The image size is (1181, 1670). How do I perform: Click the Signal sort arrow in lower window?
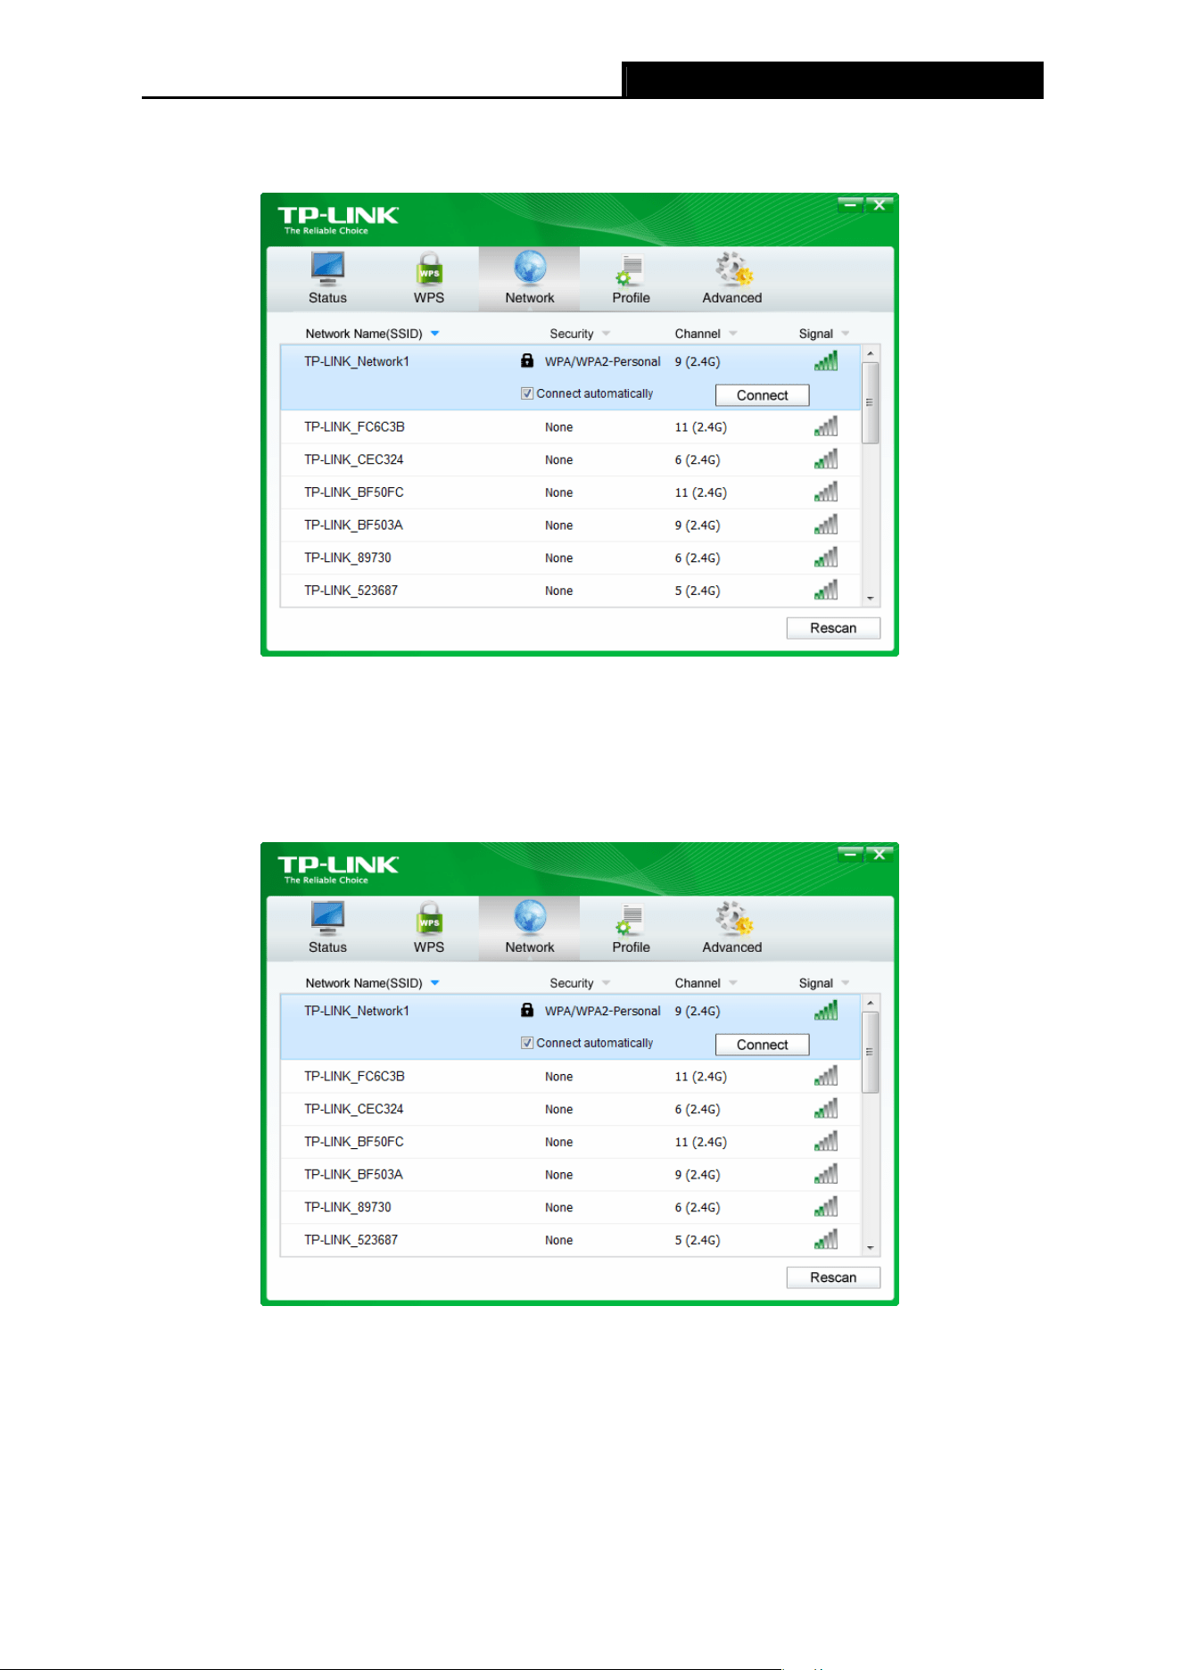coord(846,983)
